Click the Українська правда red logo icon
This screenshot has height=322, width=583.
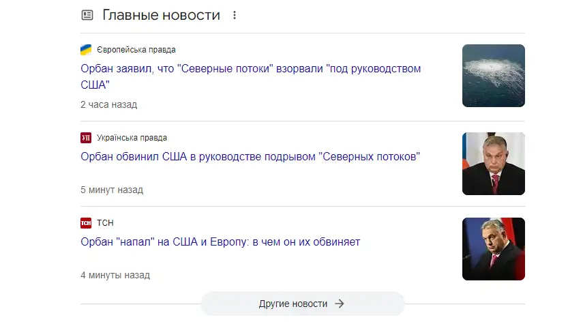coord(86,138)
